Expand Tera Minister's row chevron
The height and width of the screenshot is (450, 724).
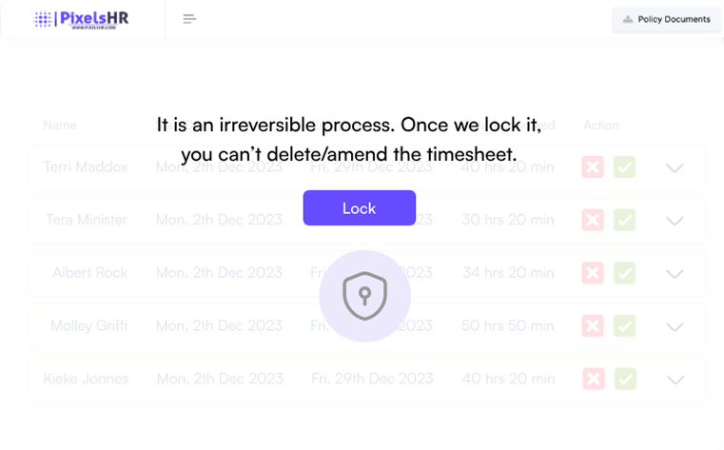tap(675, 221)
